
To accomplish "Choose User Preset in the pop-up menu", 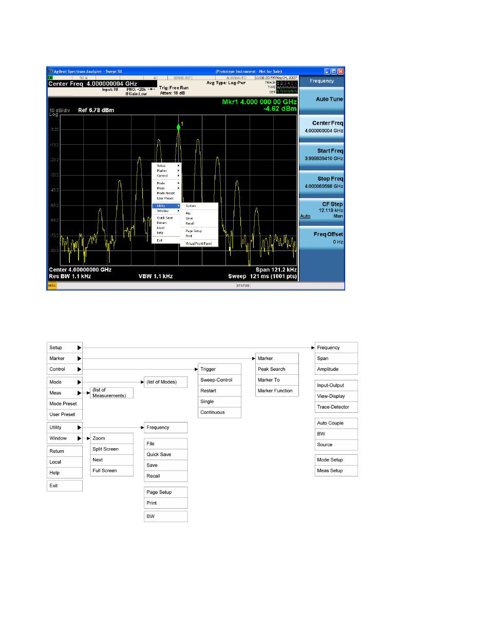I will [166, 198].
